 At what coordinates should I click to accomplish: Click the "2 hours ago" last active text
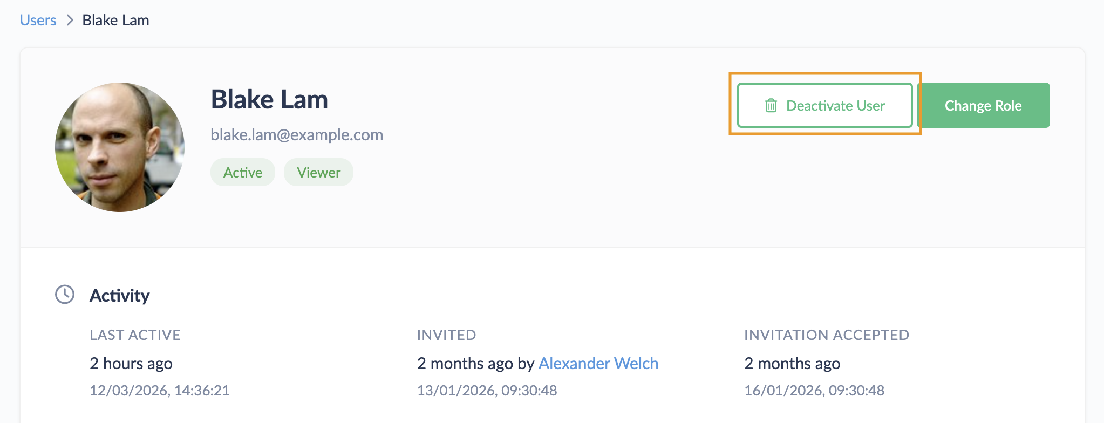pyautogui.click(x=131, y=364)
